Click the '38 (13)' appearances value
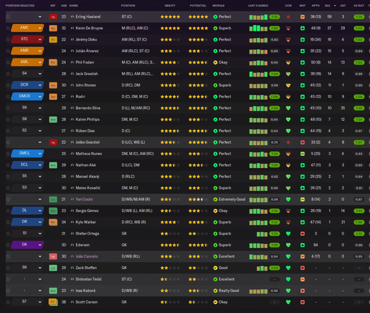370x313 pixels. click(316, 17)
